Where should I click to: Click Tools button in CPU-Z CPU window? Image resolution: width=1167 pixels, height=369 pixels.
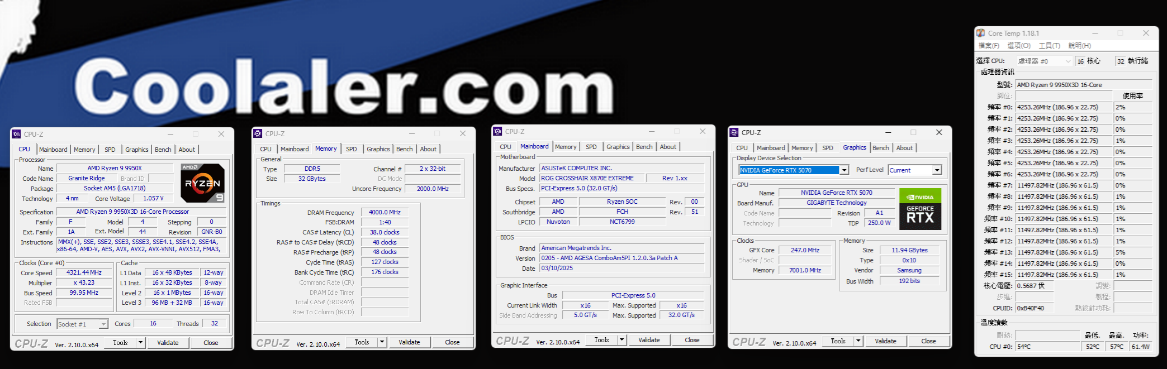pyautogui.click(x=120, y=343)
